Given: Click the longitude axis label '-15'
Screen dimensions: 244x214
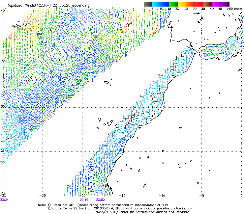Looking at the screenshot, I should coord(122,196).
